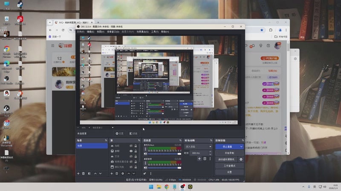Image resolution: width=341 pixels, height=191 pixels.
Task: Open the 停靠窗口(D) menu
Action: tap(113, 32)
